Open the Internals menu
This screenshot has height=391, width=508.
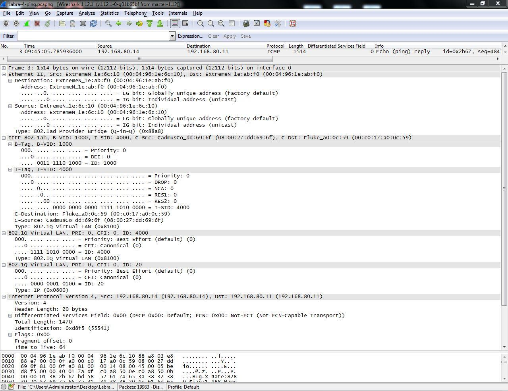tap(178, 13)
